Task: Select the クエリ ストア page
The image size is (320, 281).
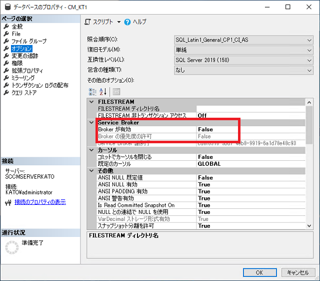Action: (x=23, y=93)
